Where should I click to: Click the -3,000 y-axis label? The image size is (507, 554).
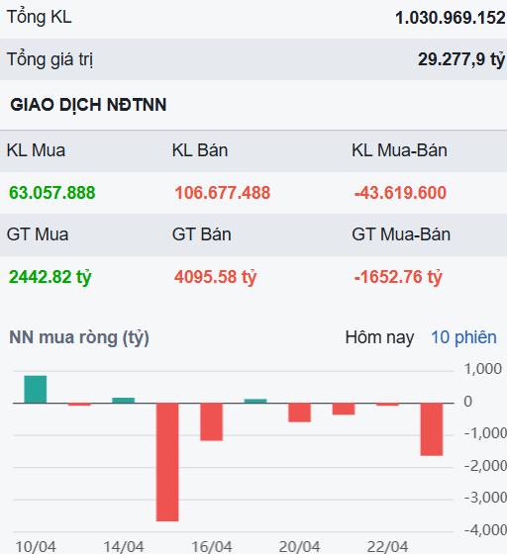485,498
